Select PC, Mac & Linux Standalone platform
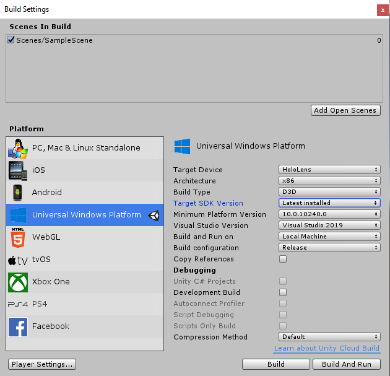The height and width of the screenshot is (376, 390). pos(85,148)
